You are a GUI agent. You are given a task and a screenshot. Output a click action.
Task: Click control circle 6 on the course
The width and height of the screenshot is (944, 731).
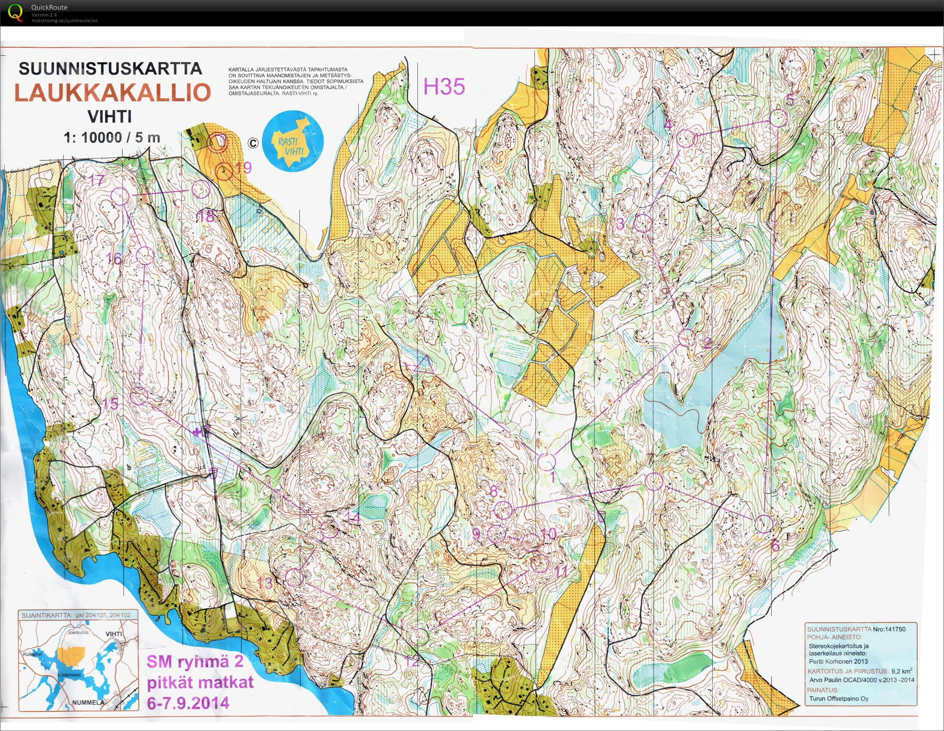click(x=764, y=524)
